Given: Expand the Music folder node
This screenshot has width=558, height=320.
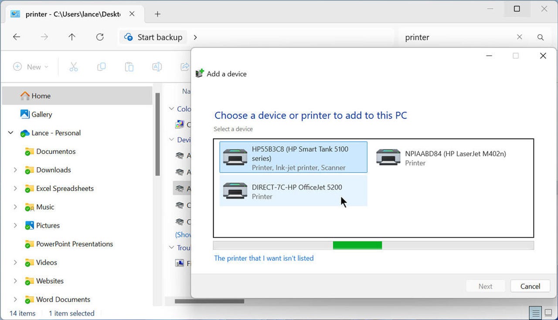Looking at the screenshot, I should click(x=15, y=207).
